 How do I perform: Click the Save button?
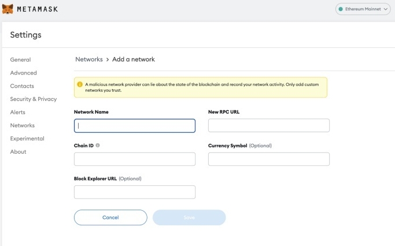(x=189, y=217)
